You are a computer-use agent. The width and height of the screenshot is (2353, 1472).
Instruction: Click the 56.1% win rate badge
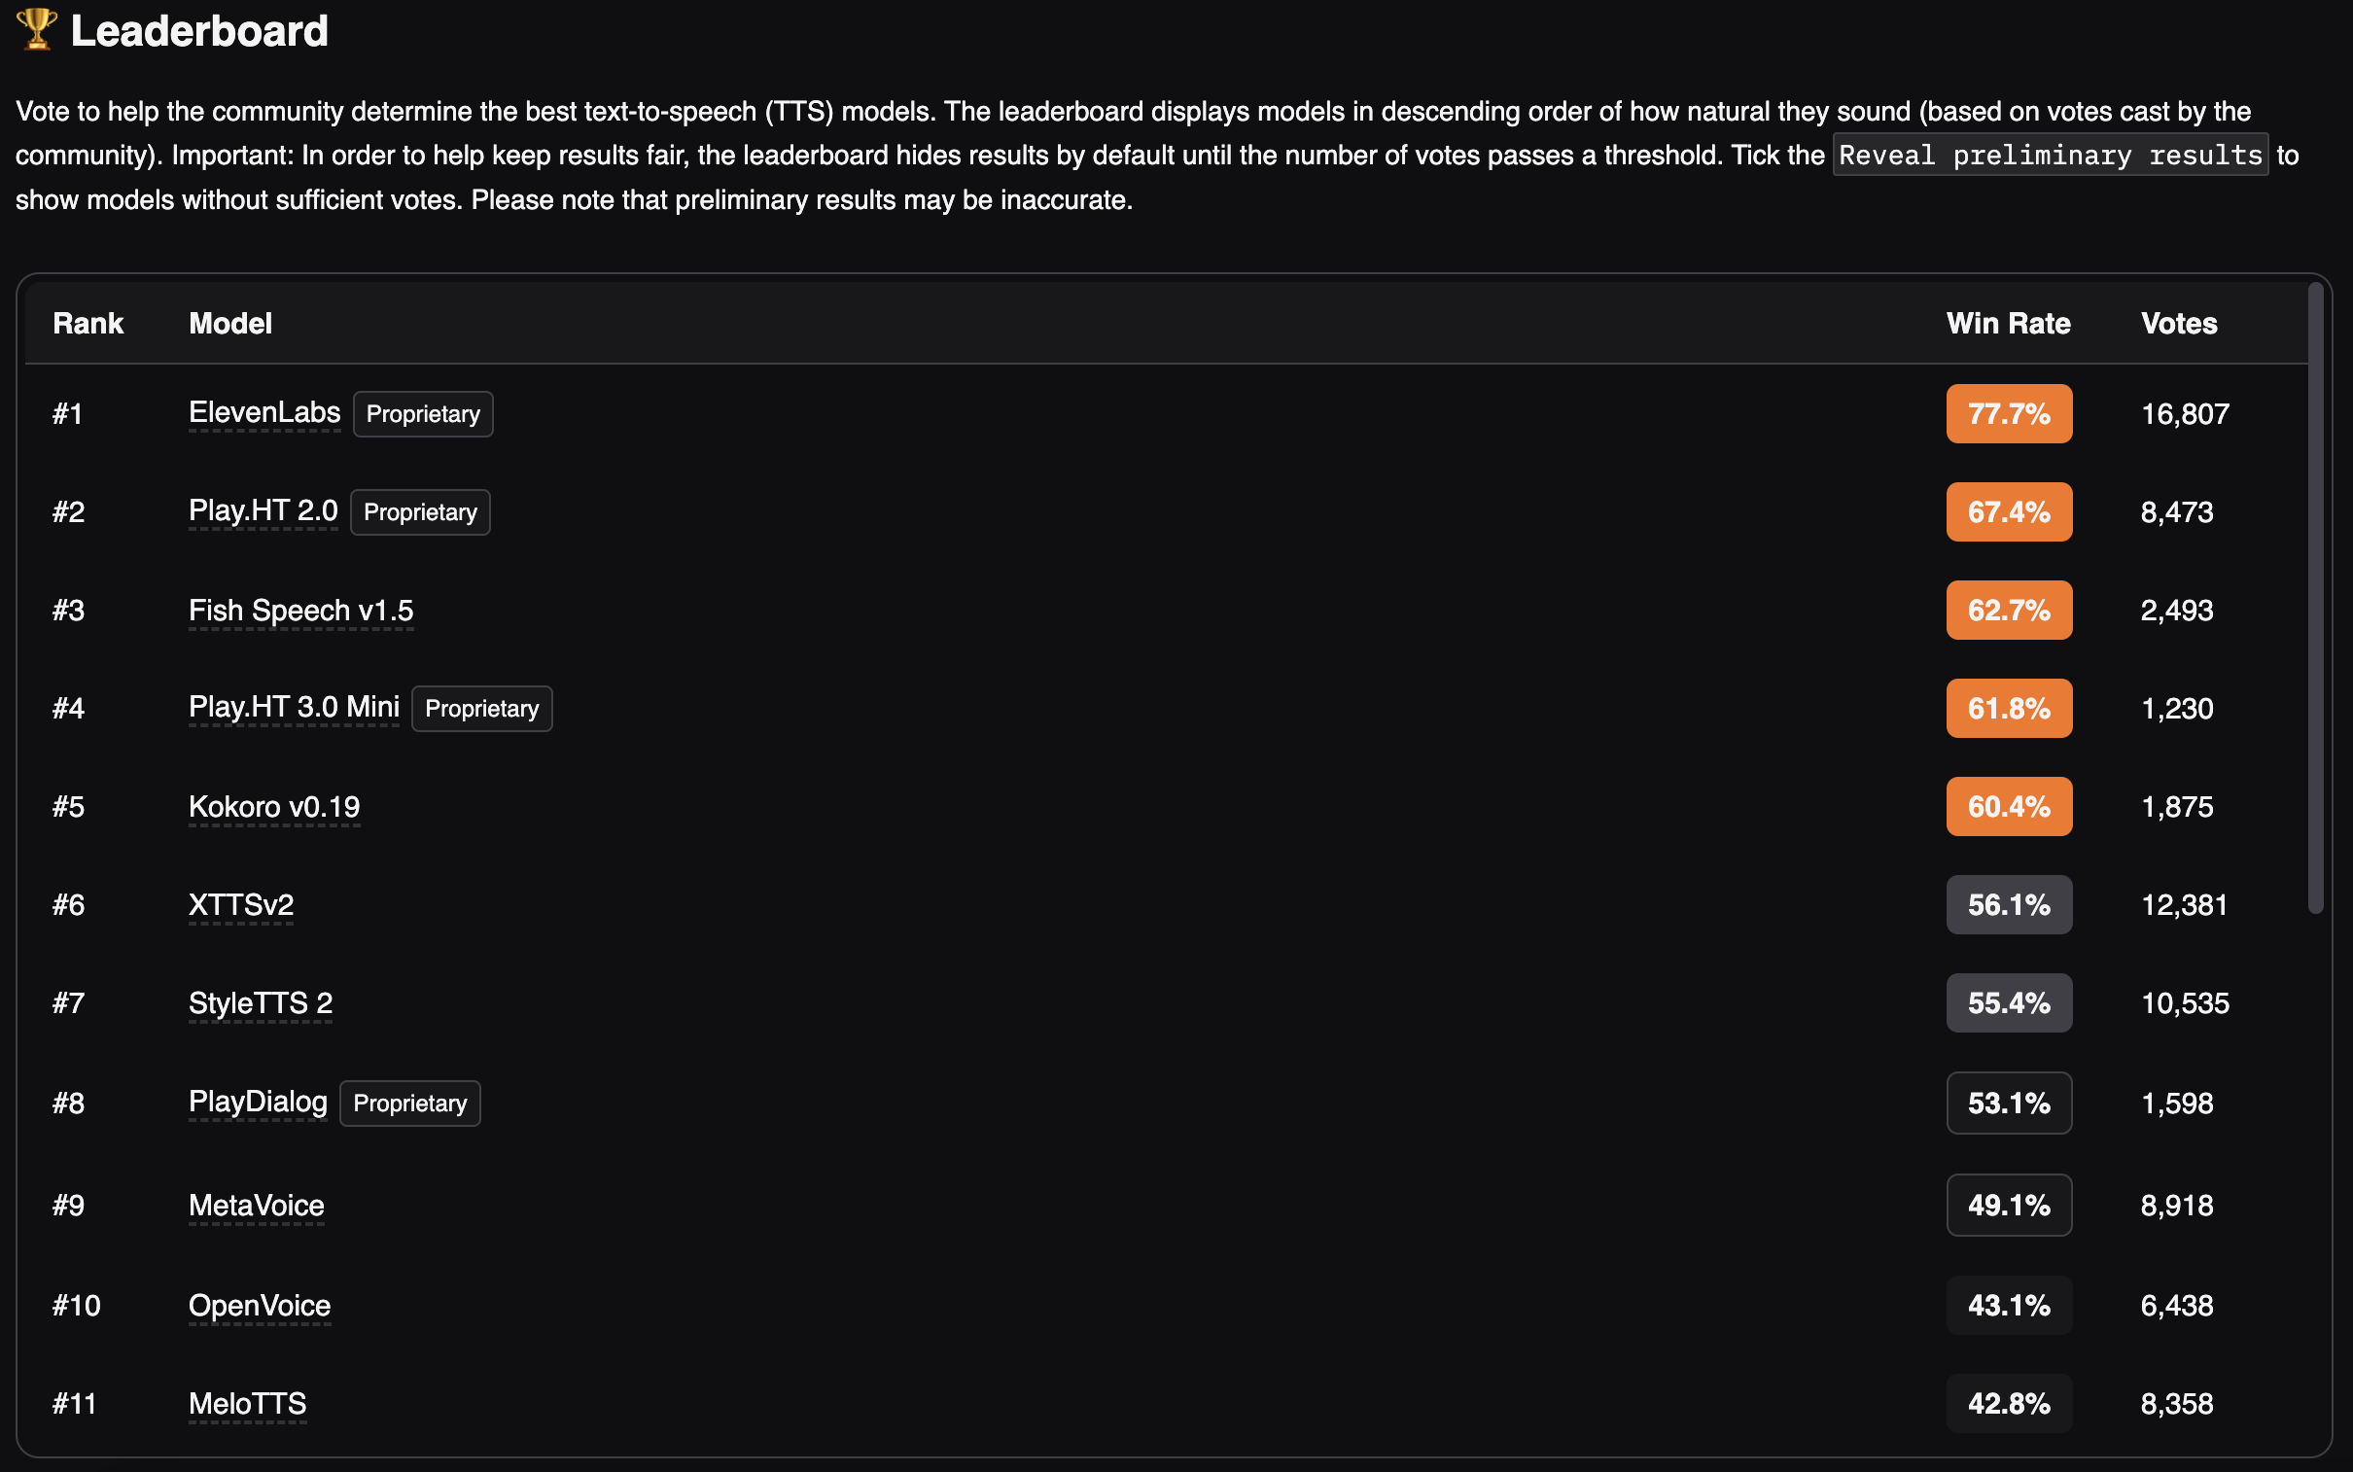(x=2009, y=905)
